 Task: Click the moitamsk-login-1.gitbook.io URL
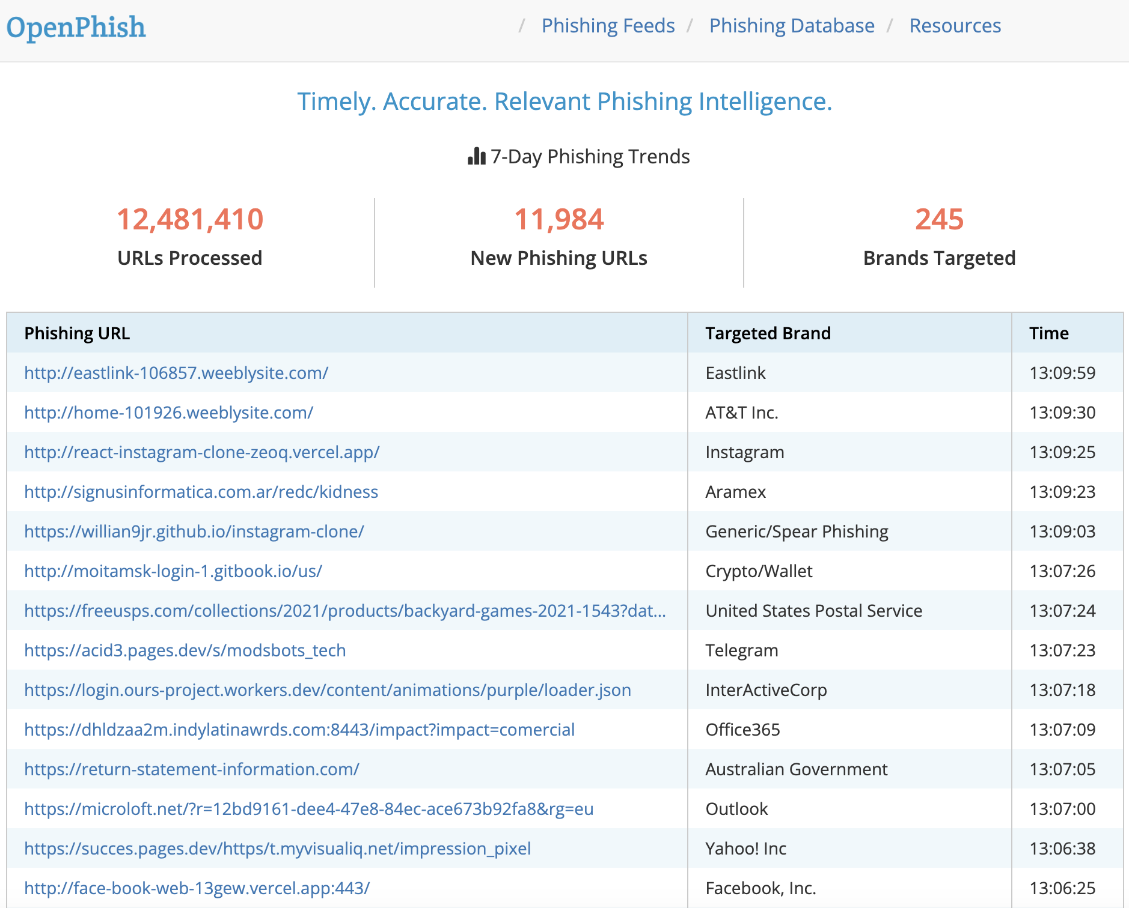[x=173, y=571]
